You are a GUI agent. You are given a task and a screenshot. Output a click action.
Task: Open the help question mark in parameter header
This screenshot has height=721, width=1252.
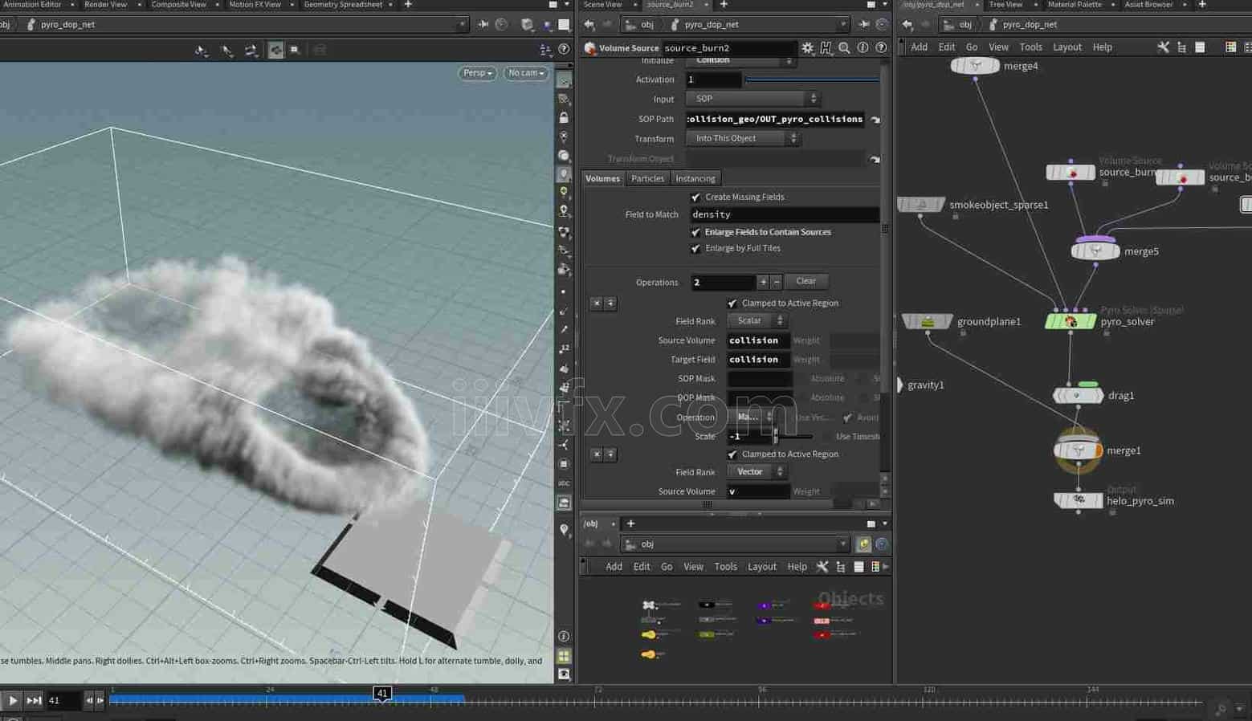[881, 48]
